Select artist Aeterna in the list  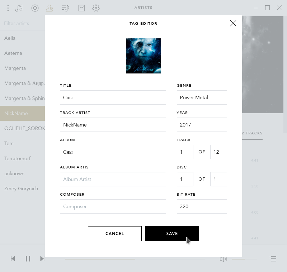point(22,53)
